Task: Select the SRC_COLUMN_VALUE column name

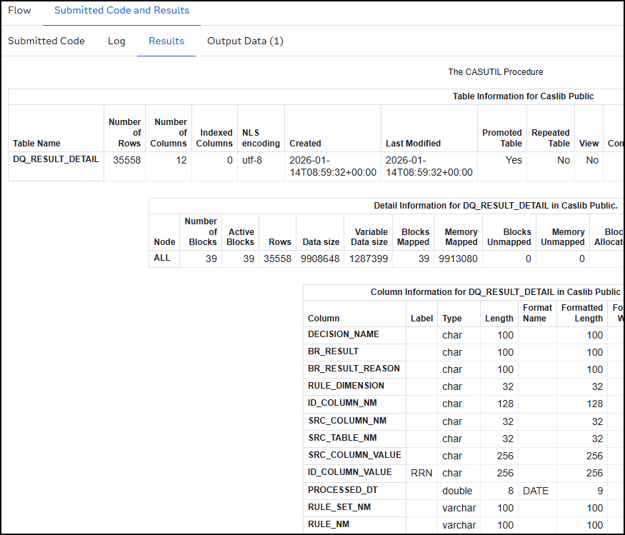Action: click(x=354, y=455)
